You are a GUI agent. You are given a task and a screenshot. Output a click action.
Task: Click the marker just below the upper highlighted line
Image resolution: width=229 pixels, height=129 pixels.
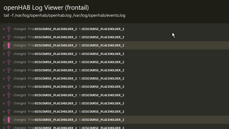coord(9,54)
